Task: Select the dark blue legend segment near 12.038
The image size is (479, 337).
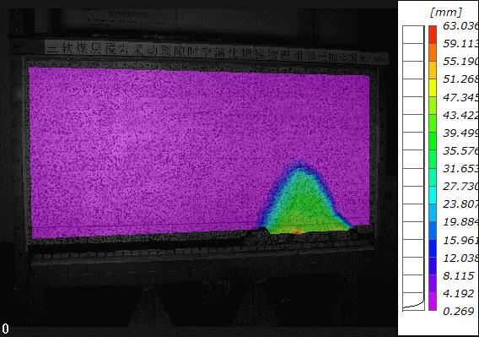Action: [433, 248]
